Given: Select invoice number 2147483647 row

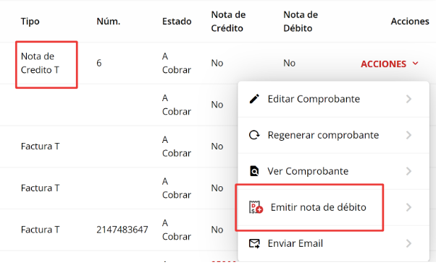Looking at the screenshot, I should (122, 230).
